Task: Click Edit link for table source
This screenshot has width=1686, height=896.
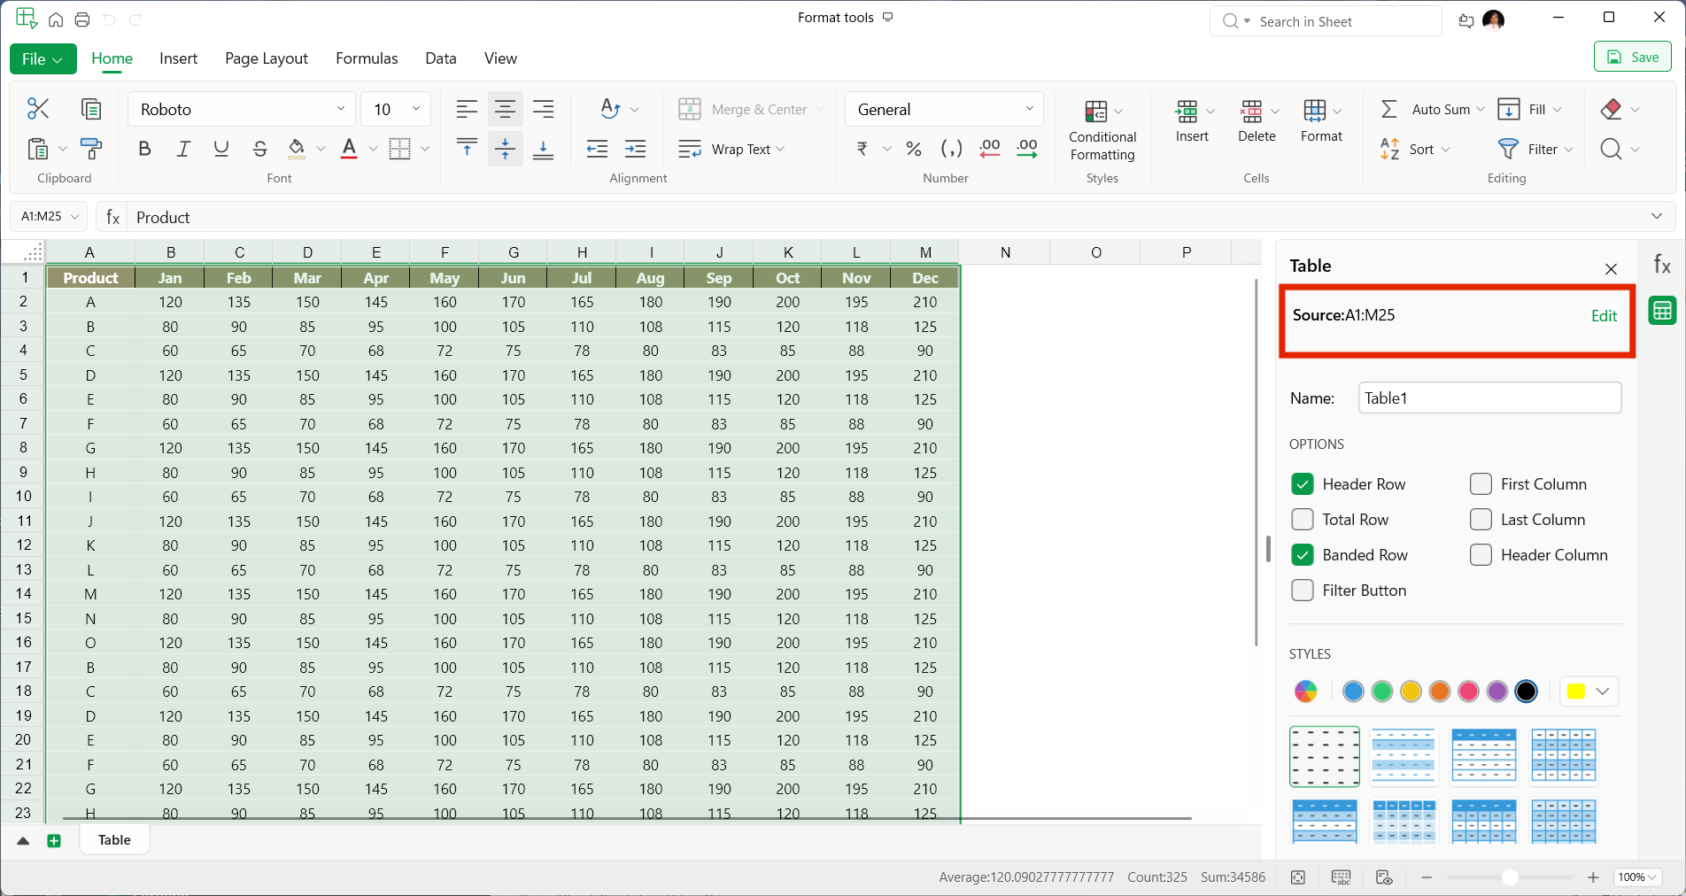Action: (1603, 316)
